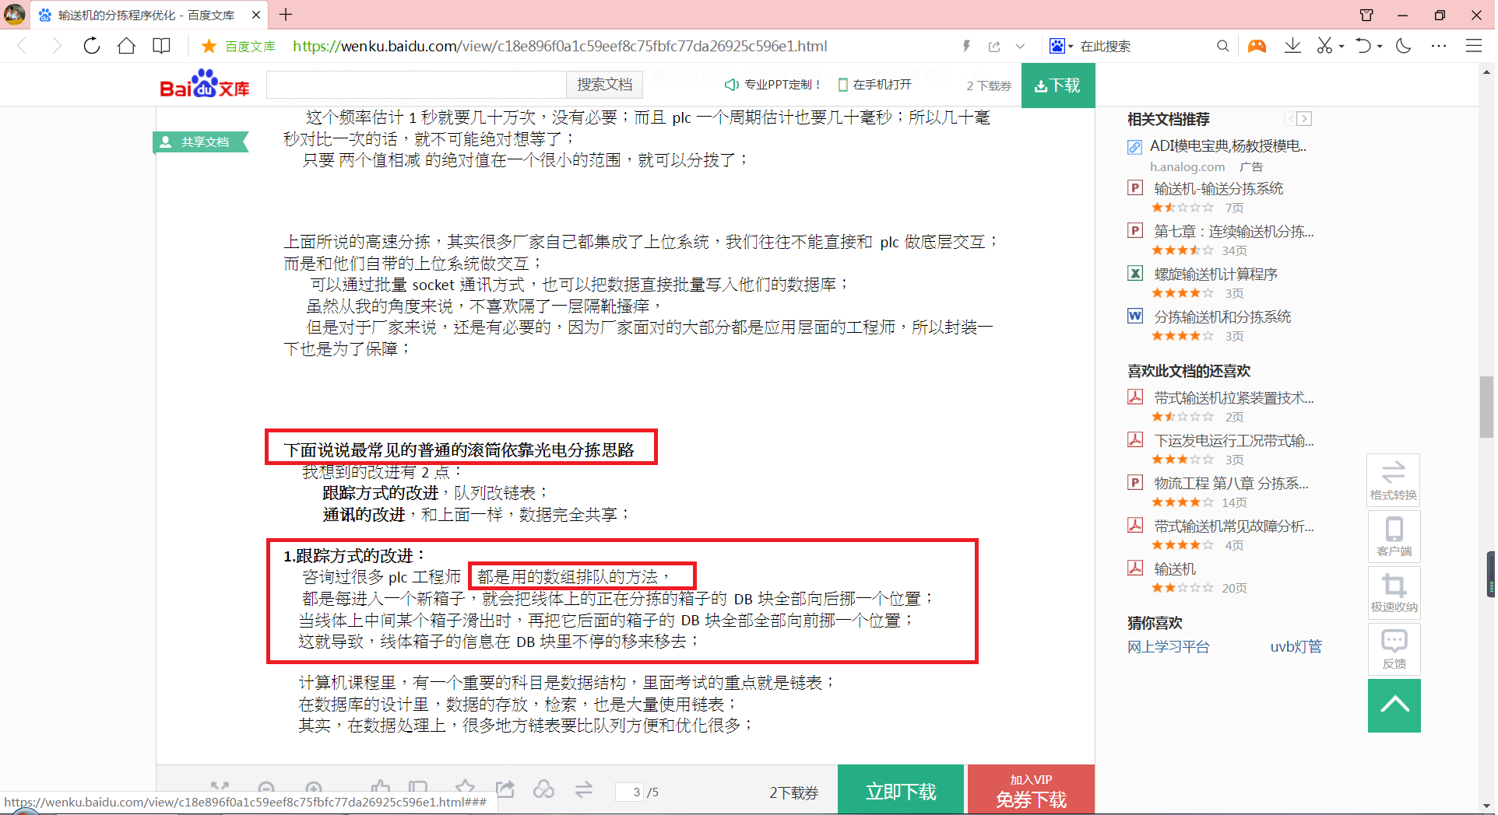Click the green back-to-top arrow

1394,705
